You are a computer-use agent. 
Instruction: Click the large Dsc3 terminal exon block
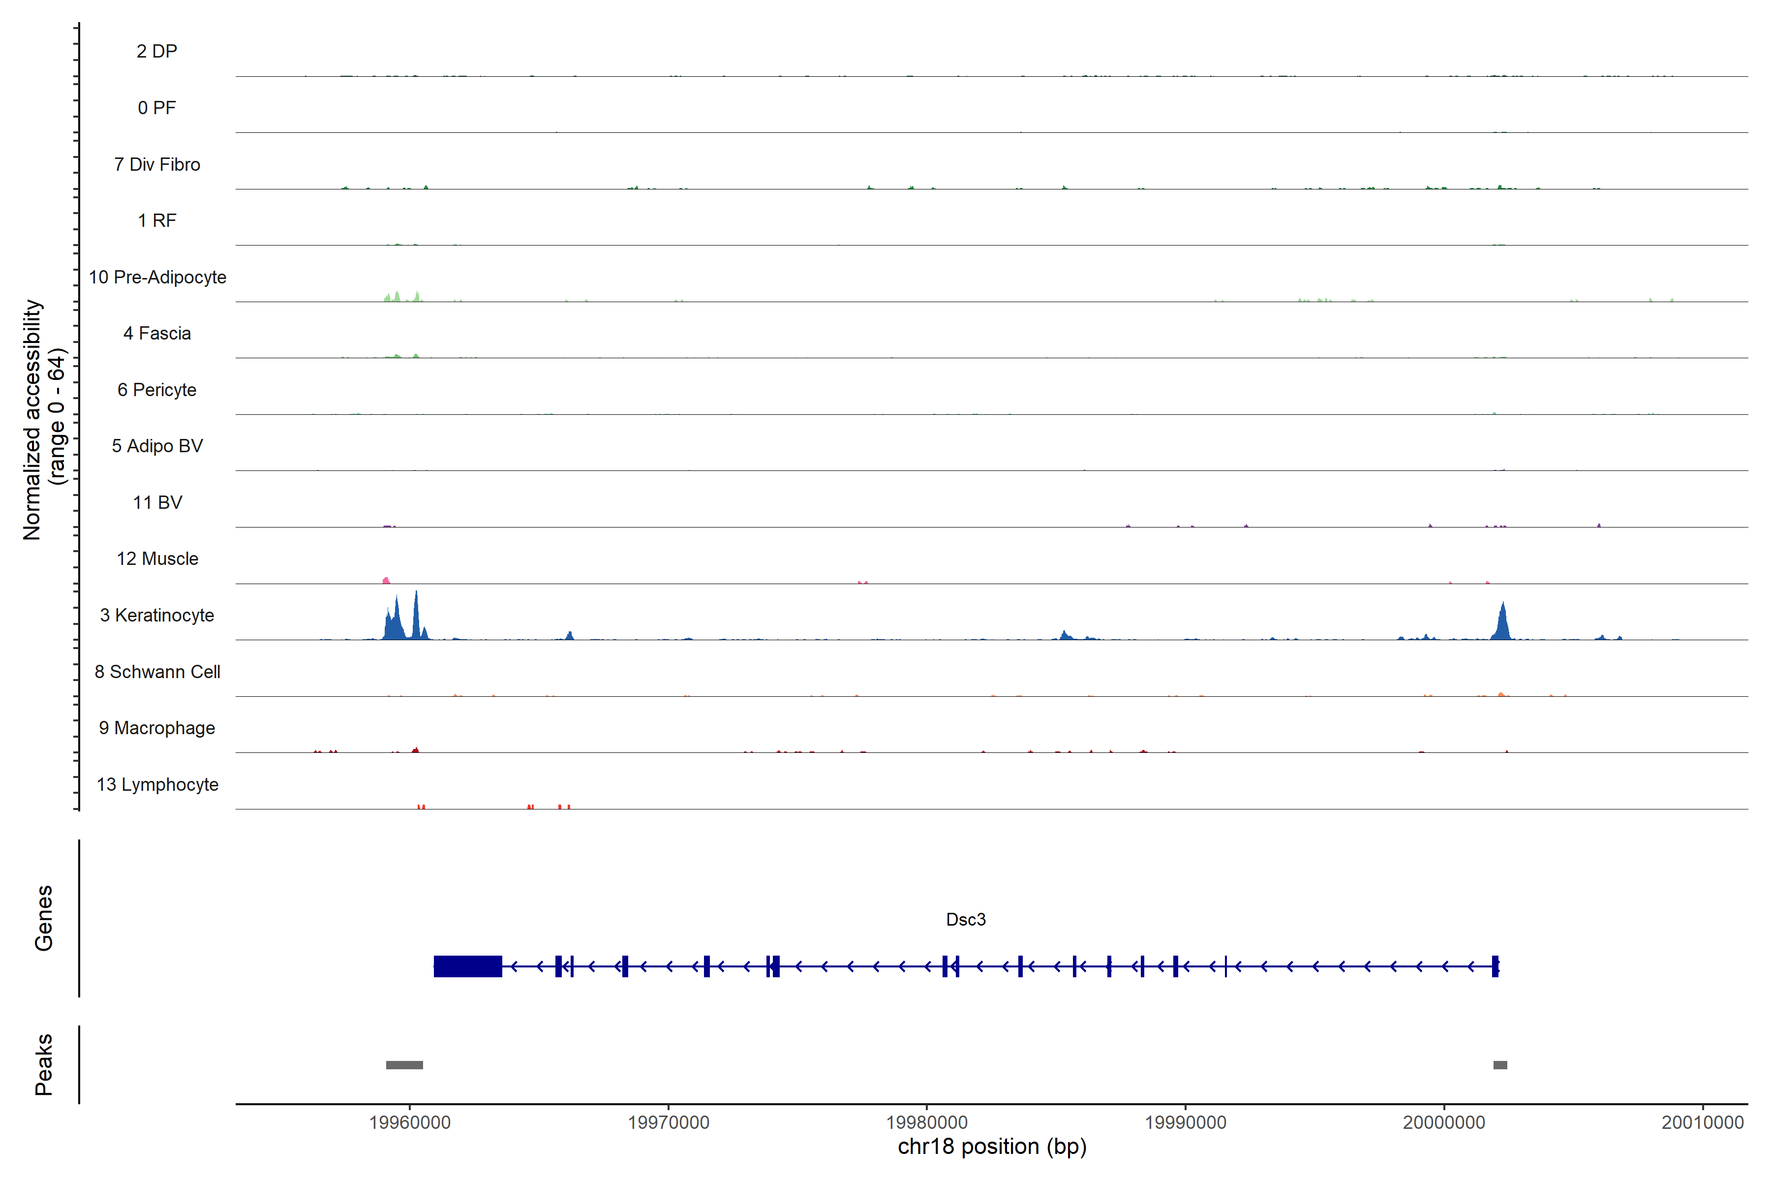point(468,966)
